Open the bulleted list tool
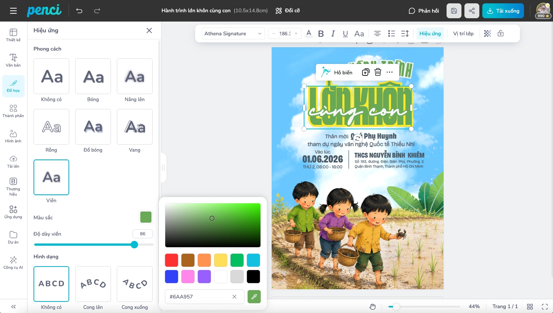This screenshot has height=313, width=553. pyautogui.click(x=391, y=33)
